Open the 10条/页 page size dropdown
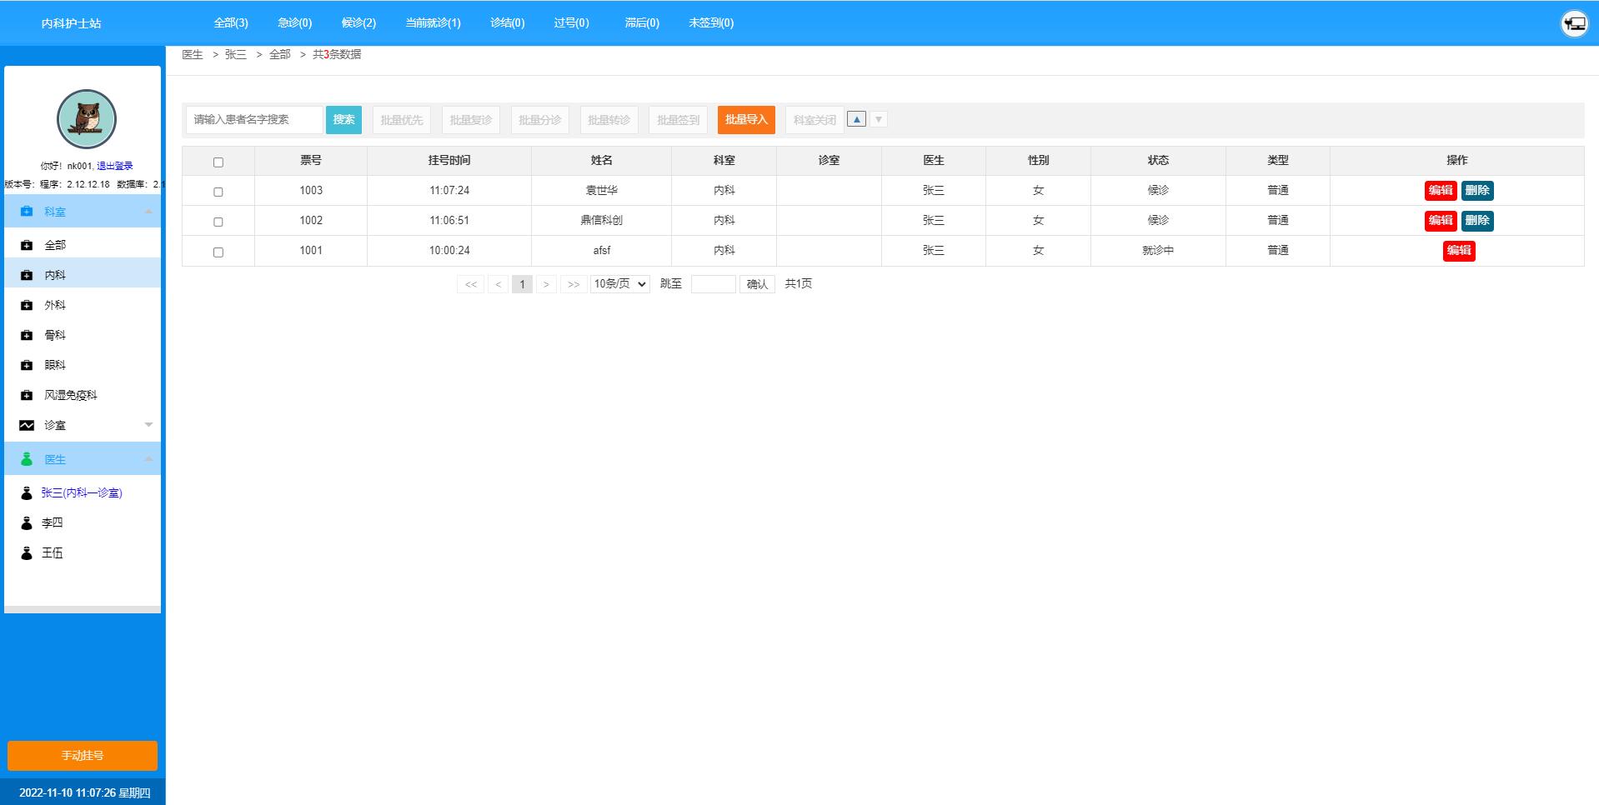 coord(619,284)
